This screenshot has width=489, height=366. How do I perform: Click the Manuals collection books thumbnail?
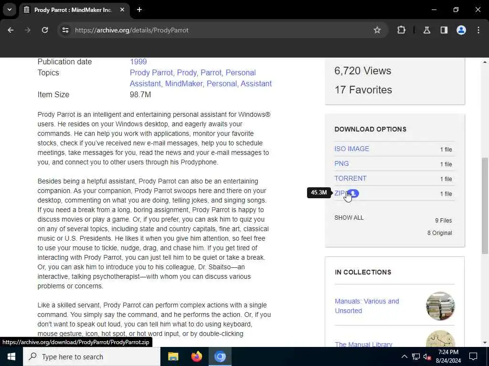(x=440, y=306)
